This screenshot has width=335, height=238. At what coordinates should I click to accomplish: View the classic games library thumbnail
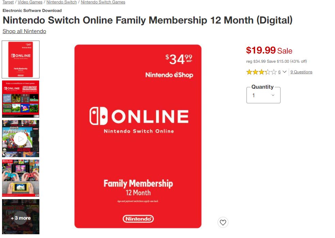click(20, 99)
